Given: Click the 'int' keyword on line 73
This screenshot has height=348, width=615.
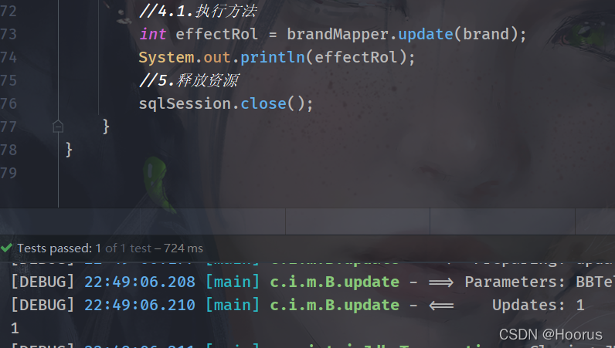Looking at the screenshot, I should point(152,34).
